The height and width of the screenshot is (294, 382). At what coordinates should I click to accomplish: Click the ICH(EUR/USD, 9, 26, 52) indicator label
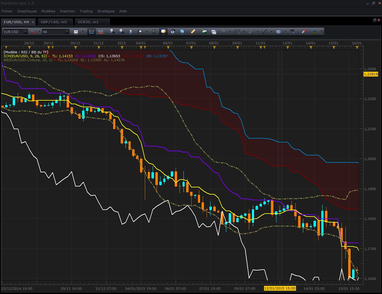point(25,56)
